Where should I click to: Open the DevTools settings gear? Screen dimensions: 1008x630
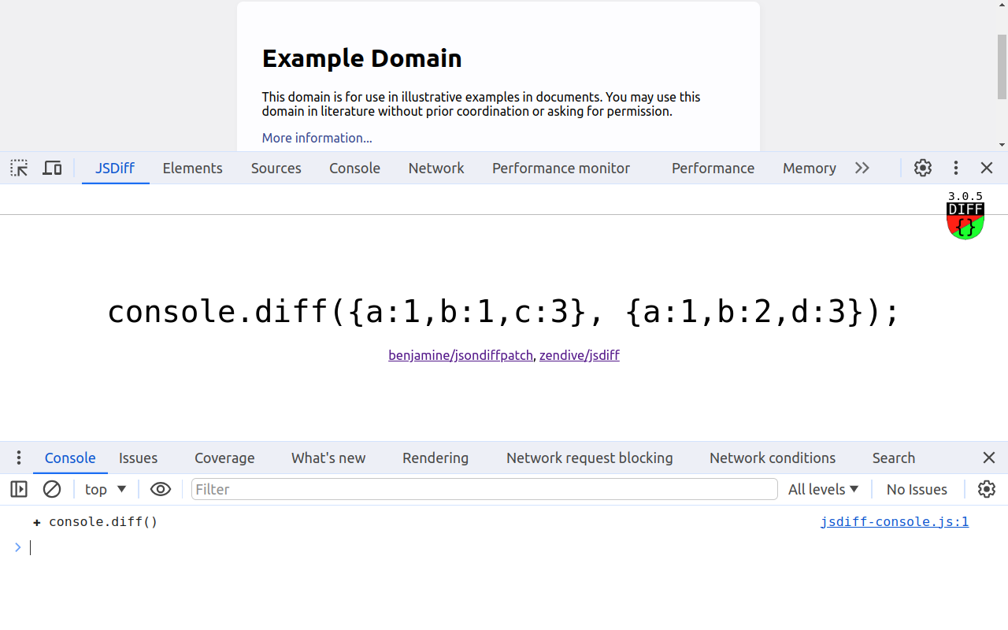(x=922, y=168)
